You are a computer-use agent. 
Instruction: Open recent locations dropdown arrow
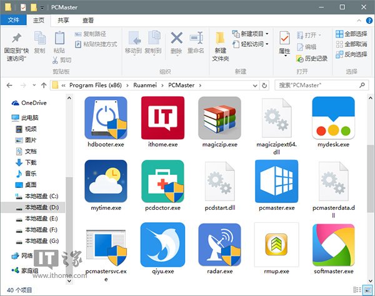(x=34, y=86)
